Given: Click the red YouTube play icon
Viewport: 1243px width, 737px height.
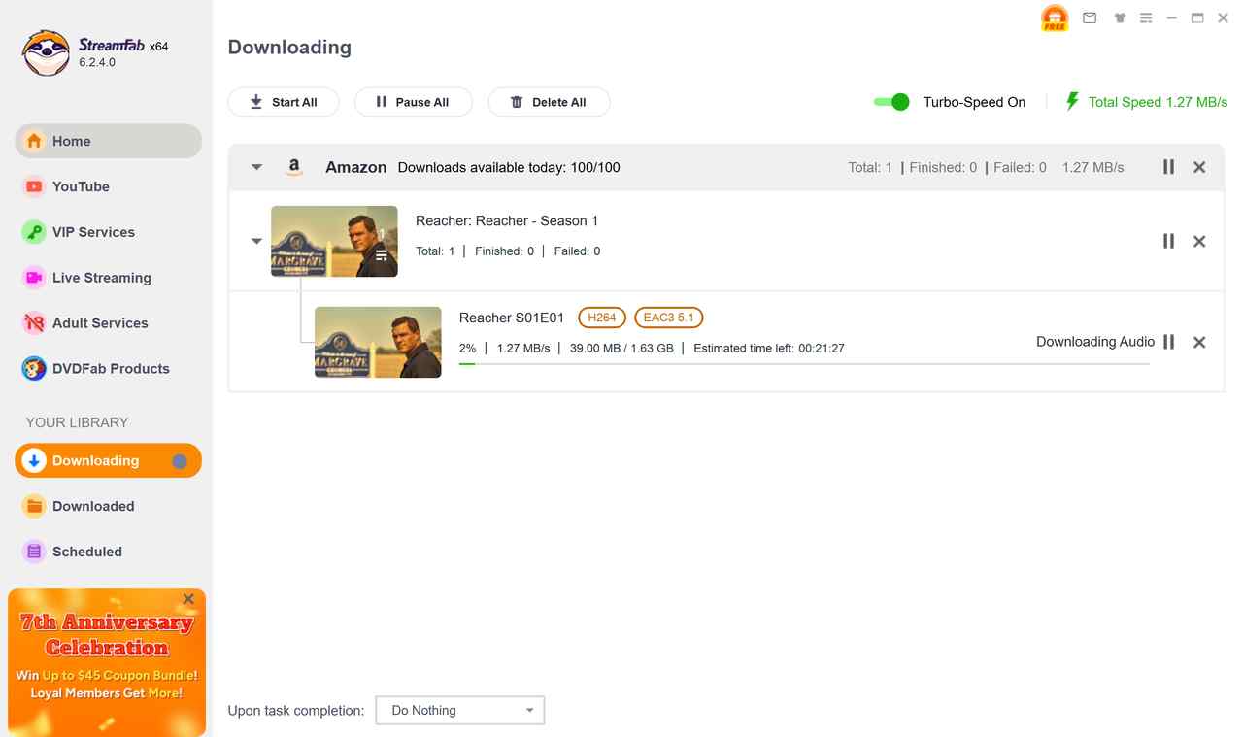Looking at the screenshot, I should point(34,186).
